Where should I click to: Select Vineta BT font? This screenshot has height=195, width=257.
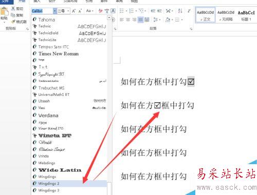click(69, 136)
